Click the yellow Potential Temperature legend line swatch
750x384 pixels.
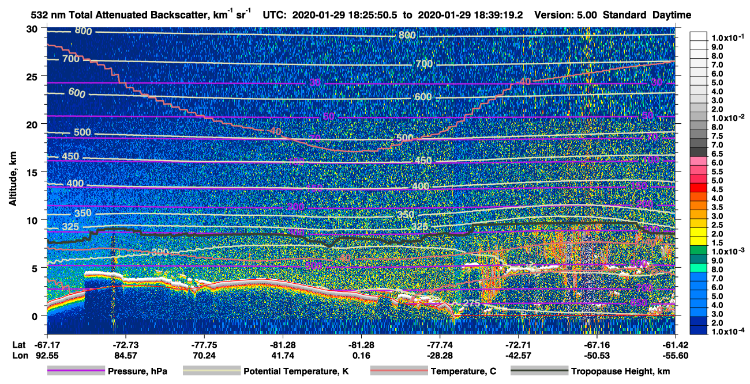point(212,371)
